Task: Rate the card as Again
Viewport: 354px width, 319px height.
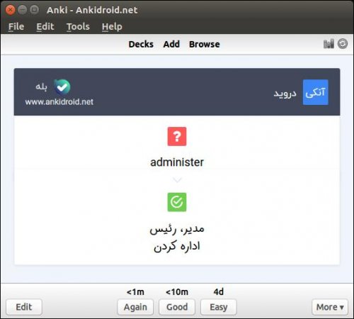Action: point(135,307)
